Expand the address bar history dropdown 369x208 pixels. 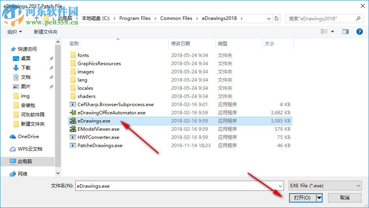point(268,19)
